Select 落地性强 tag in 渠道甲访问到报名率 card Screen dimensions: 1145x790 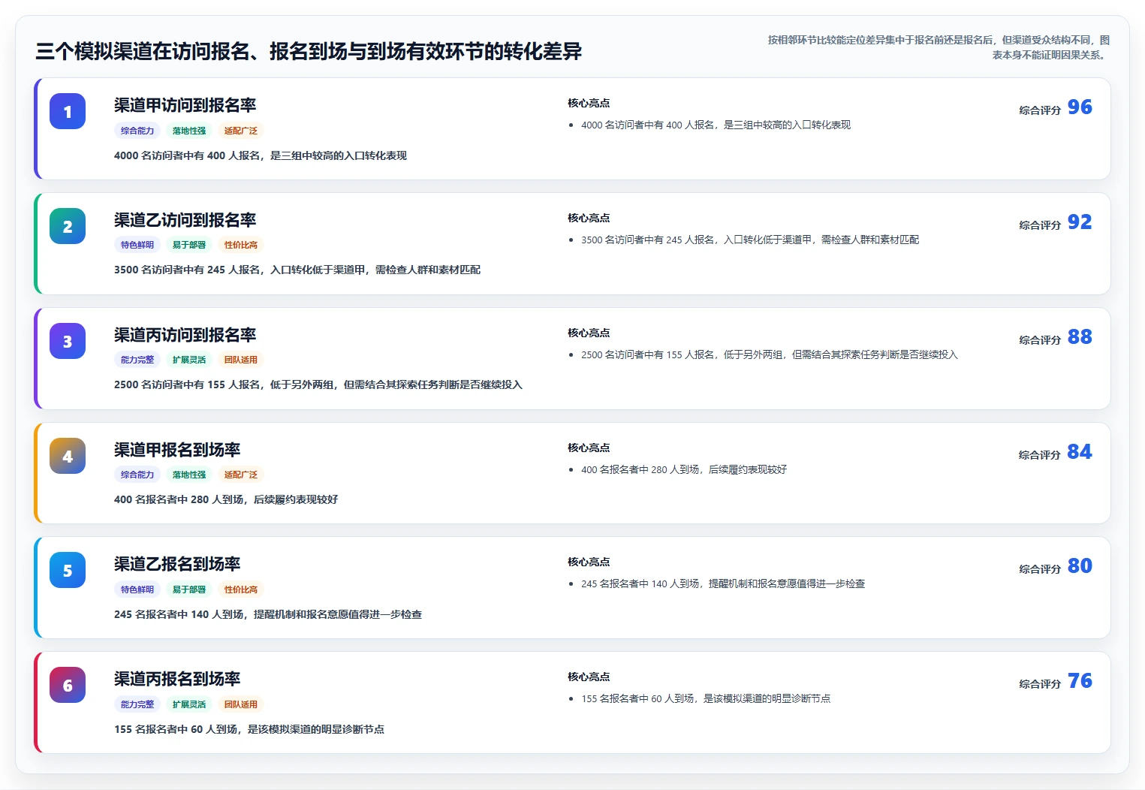pyautogui.click(x=189, y=131)
